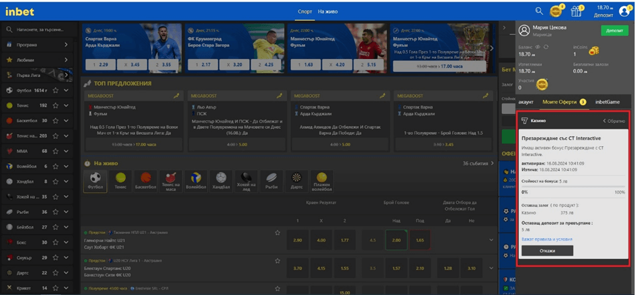Click boost arrow icon on Льо Авър MEGABOOST card
Screen dimensions: 635x295
pos(279,96)
